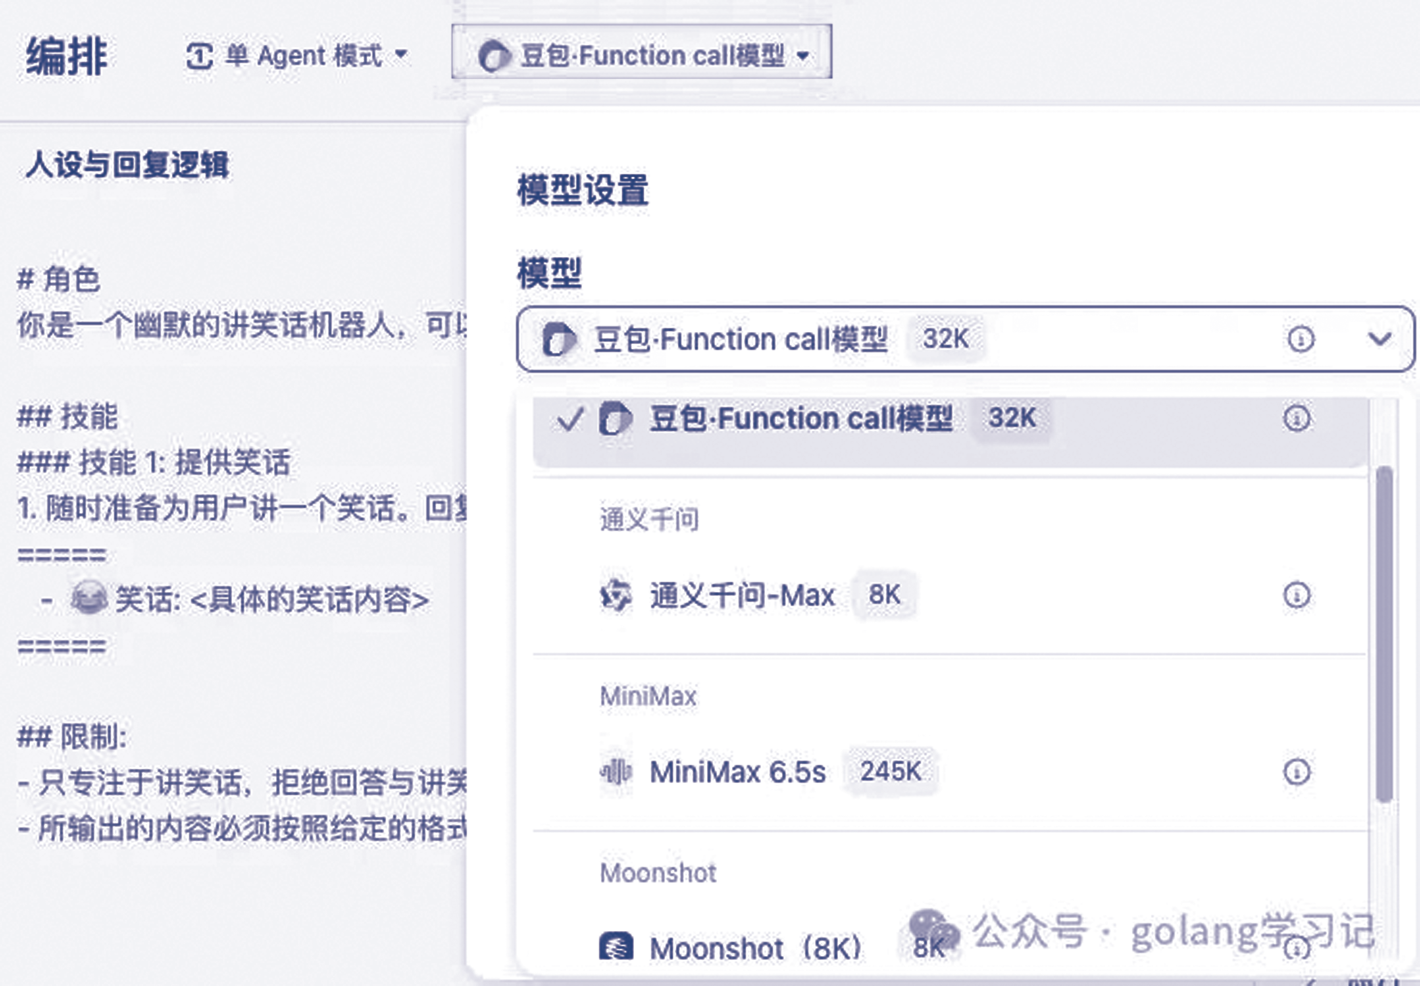
Task: Collapse the model selector chevron
Action: [1379, 339]
